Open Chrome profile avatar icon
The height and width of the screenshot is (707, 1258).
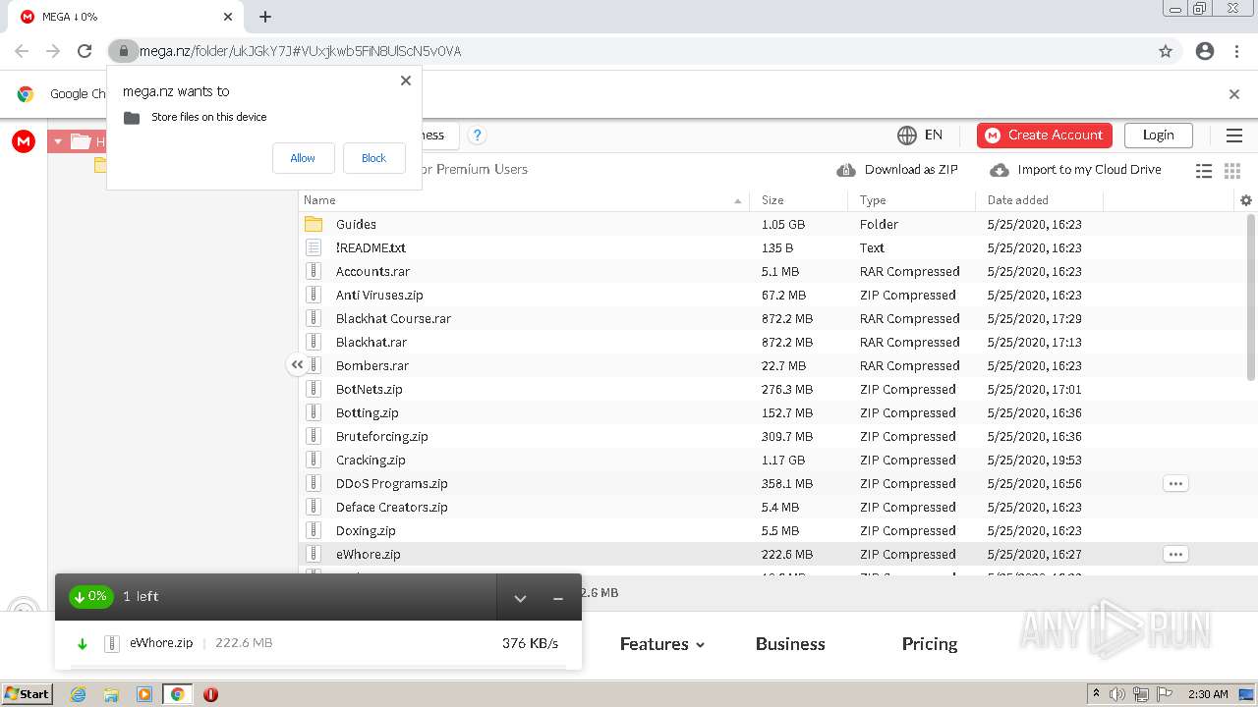(1205, 51)
